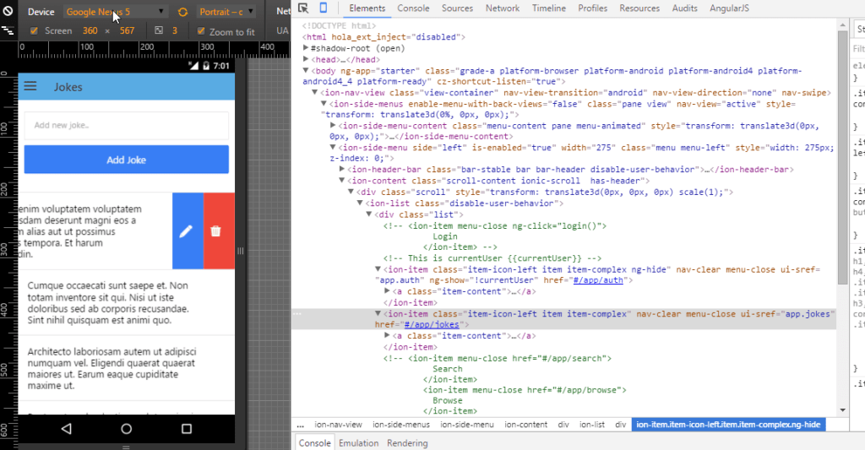Image resolution: width=865 pixels, height=450 pixels.
Task: Open the hamburger menu in Jokes header
Action: pos(31,86)
